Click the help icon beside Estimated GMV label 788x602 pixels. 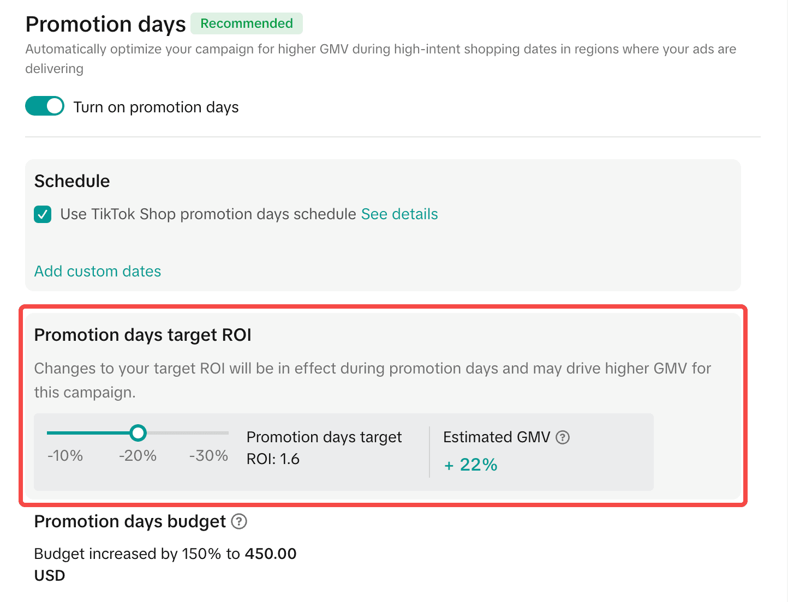click(x=562, y=437)
